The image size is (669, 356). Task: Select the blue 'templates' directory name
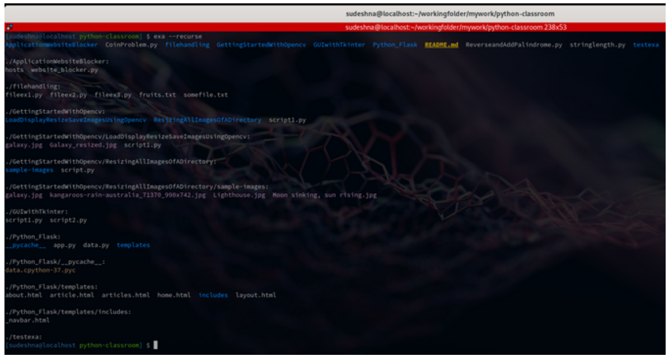pos(133,246)
